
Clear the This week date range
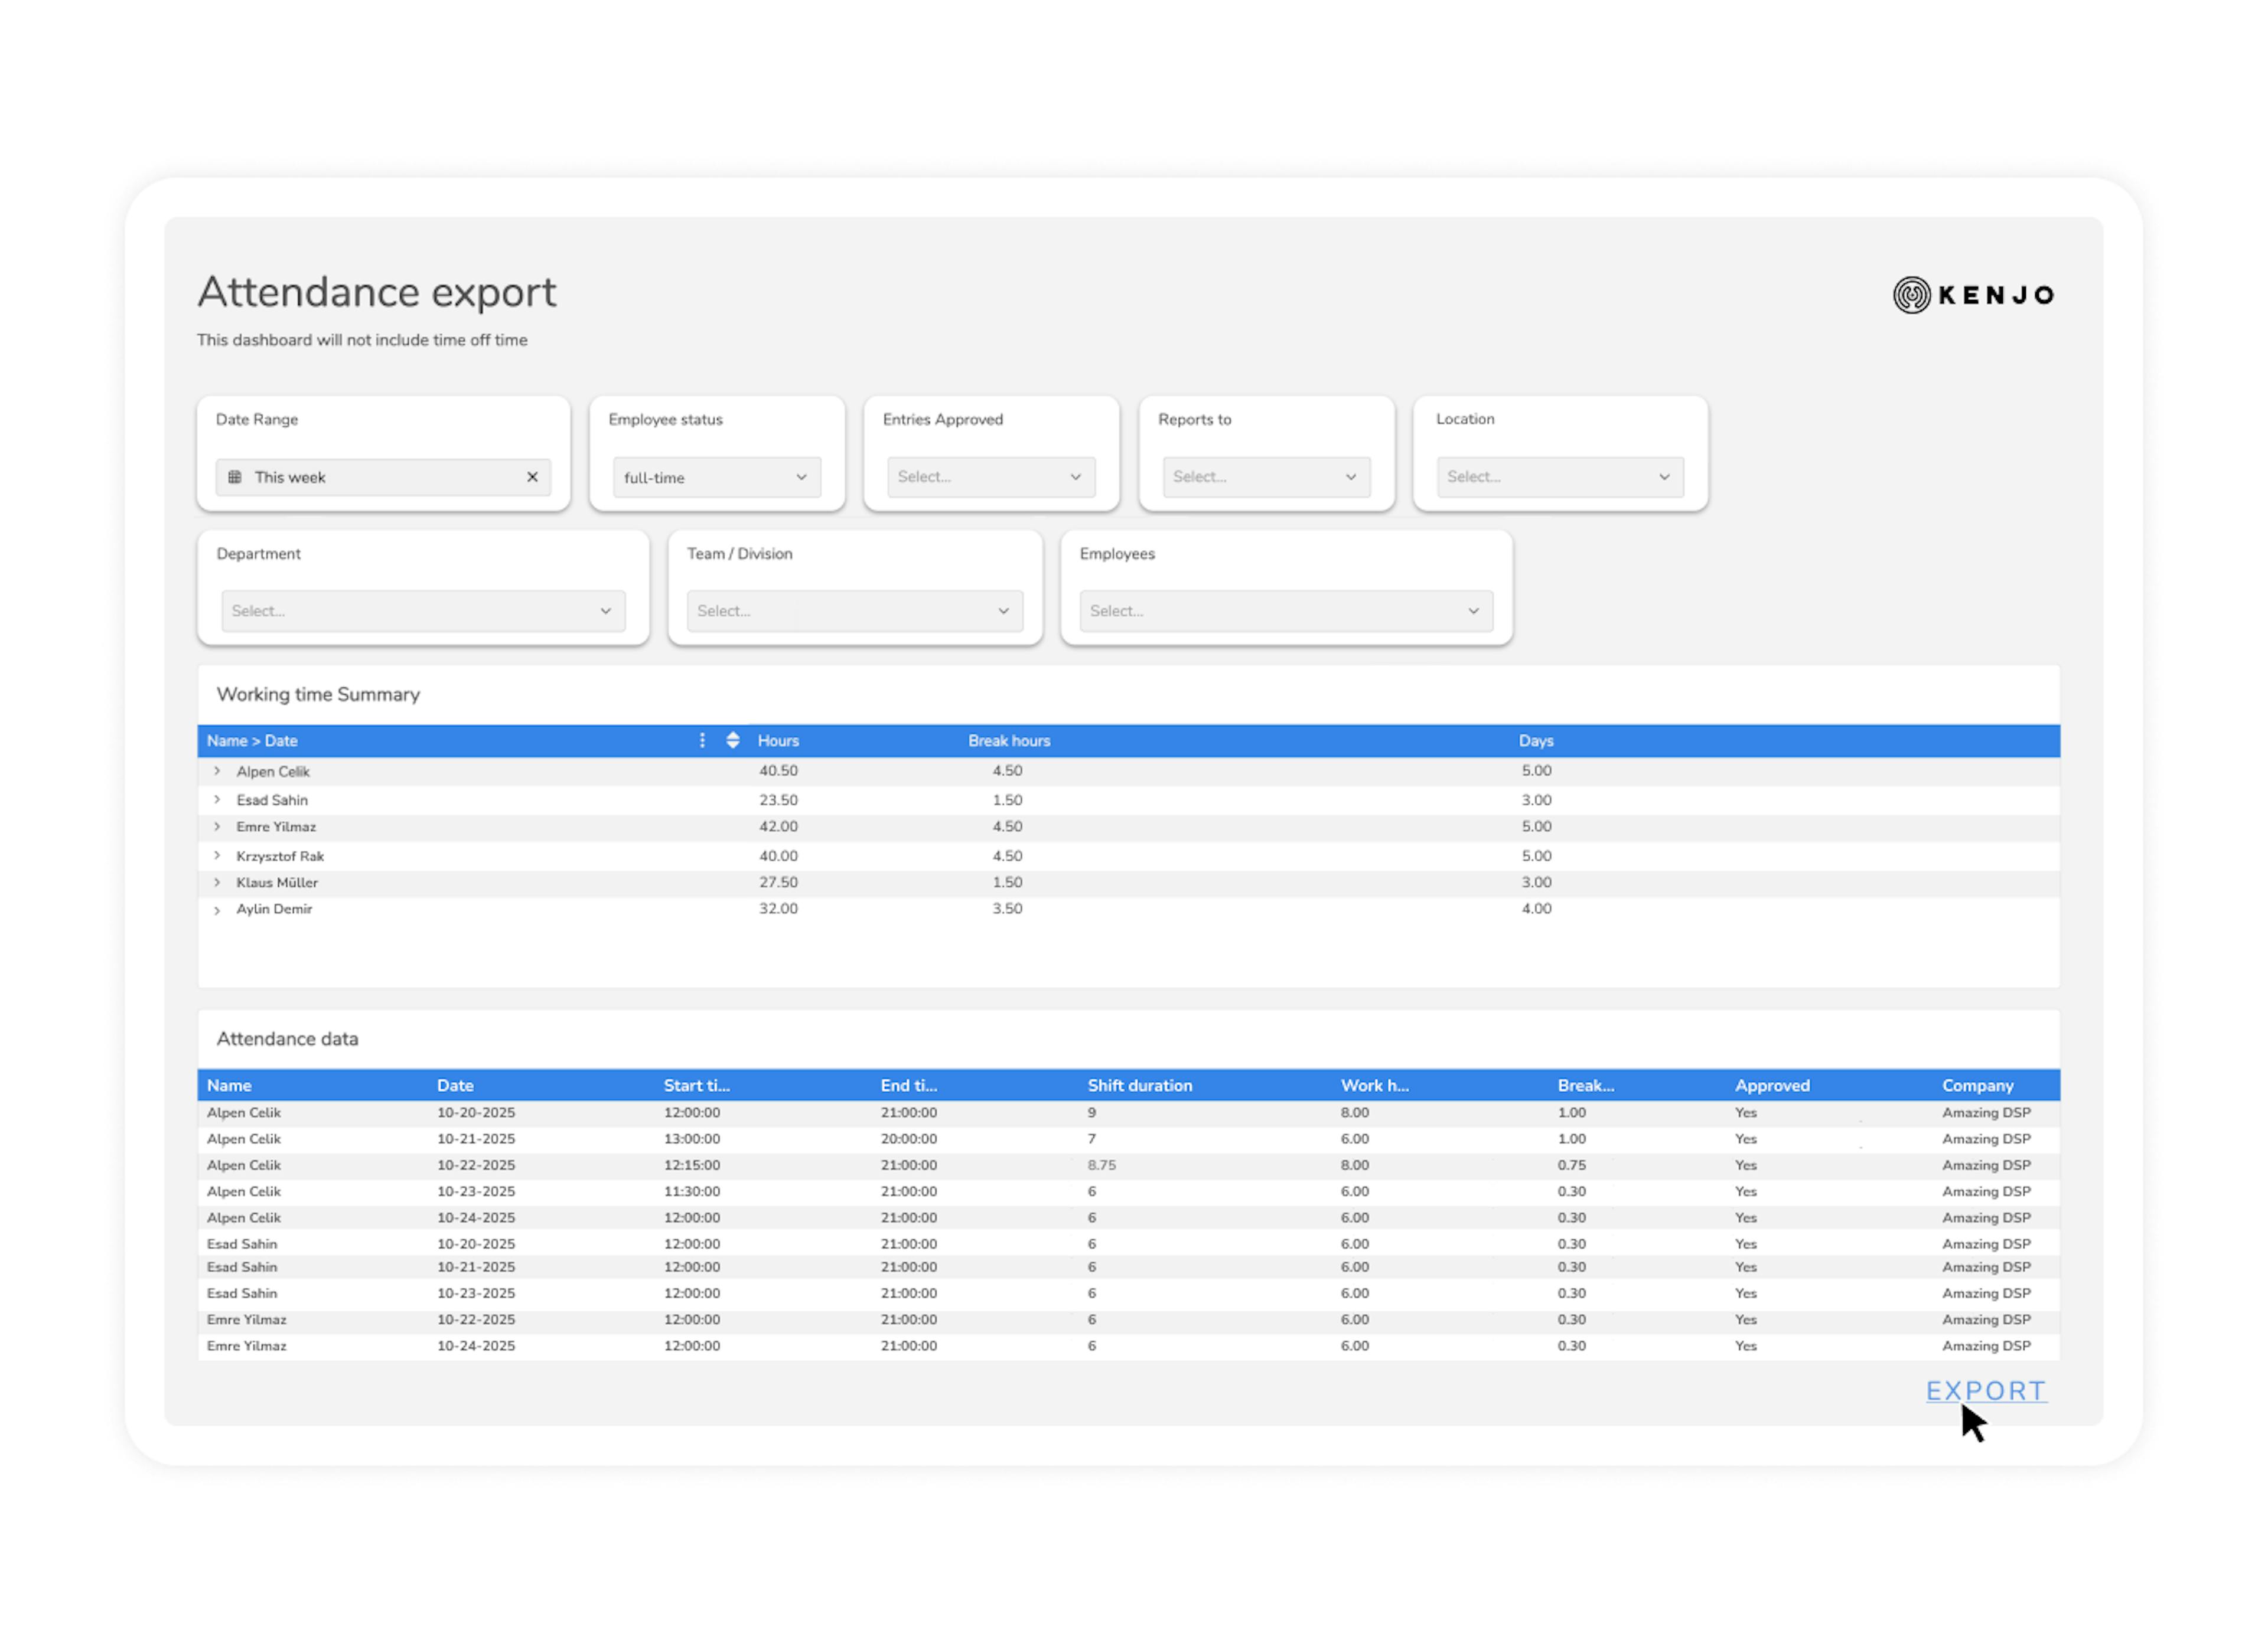pyautogui.click(x=532, y=476)
